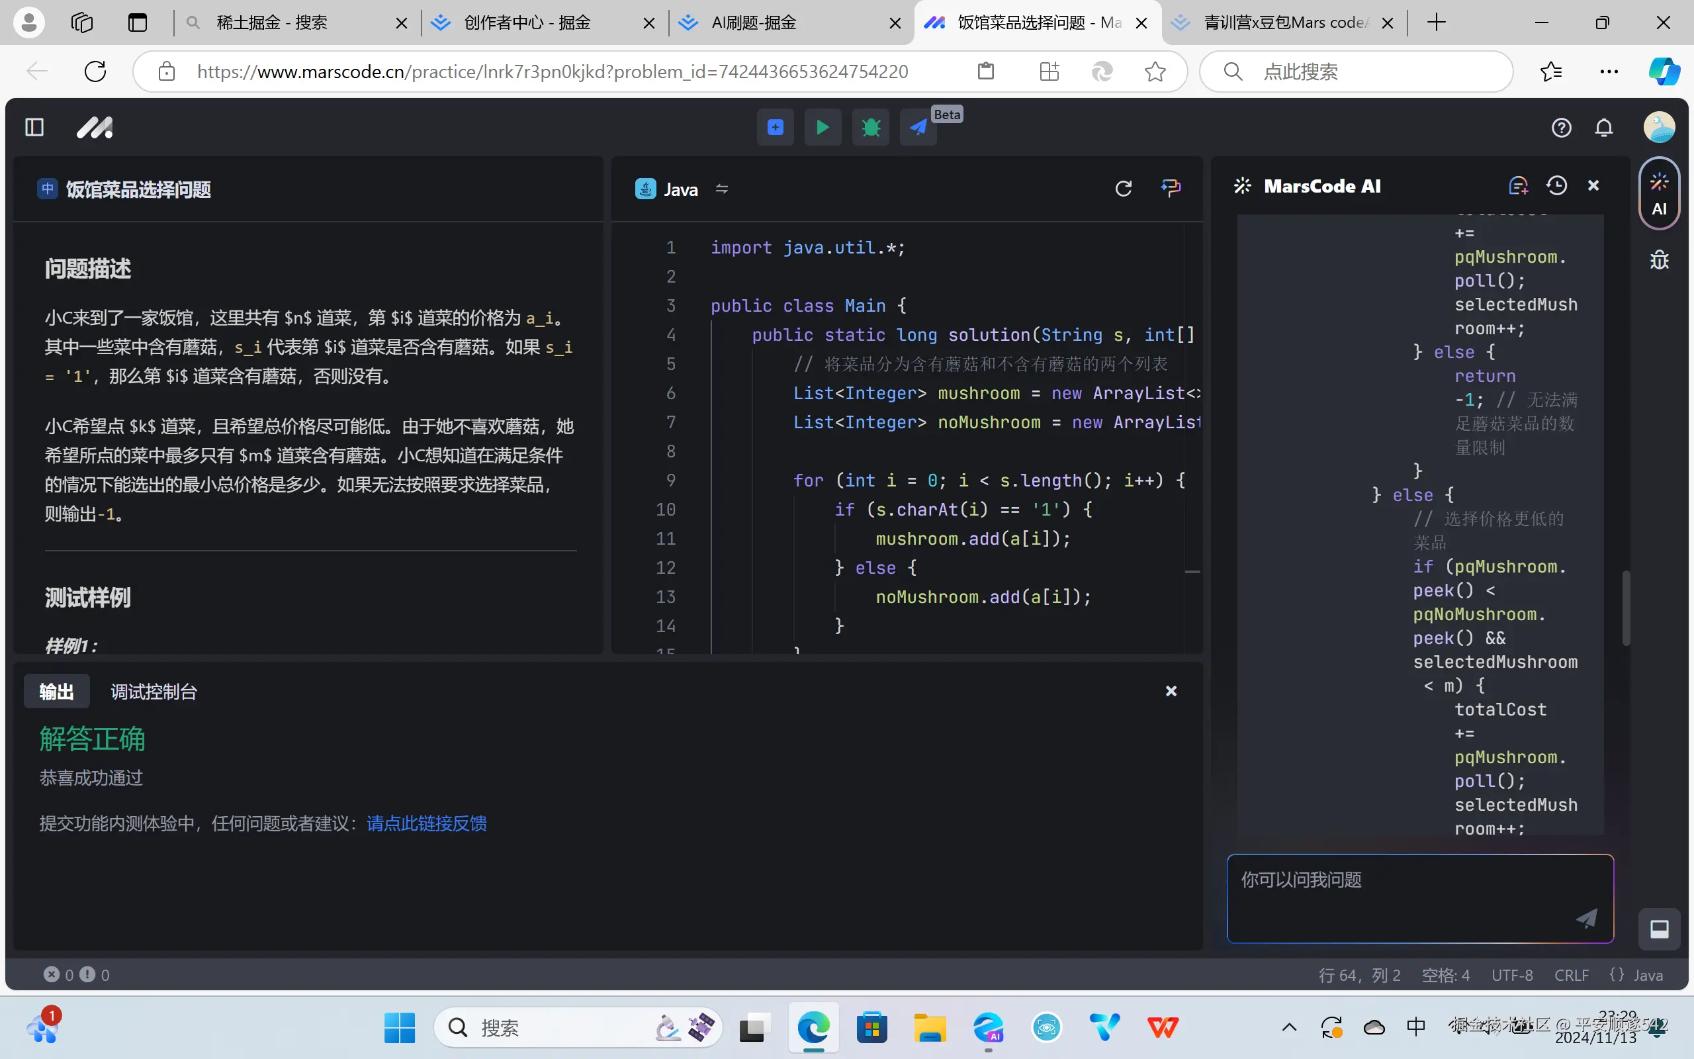This screenshot has height=1059, width=1694.
Task: Toggle the MarsCode AI side panel
Action: coord(1659,193)
